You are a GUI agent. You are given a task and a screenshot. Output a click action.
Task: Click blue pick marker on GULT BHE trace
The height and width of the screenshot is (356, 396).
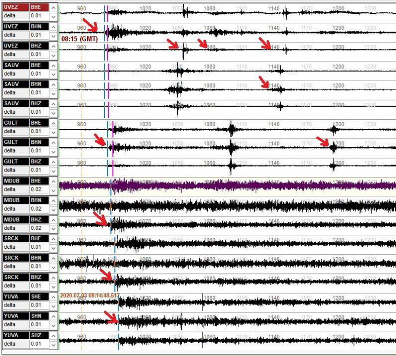coord(107,129)
